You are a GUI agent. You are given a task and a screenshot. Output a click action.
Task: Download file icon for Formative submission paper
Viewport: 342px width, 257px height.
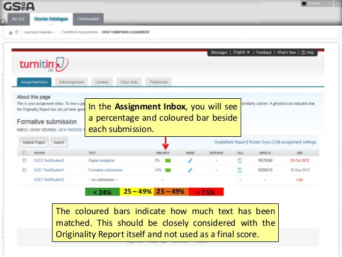(x=240, y=170)
